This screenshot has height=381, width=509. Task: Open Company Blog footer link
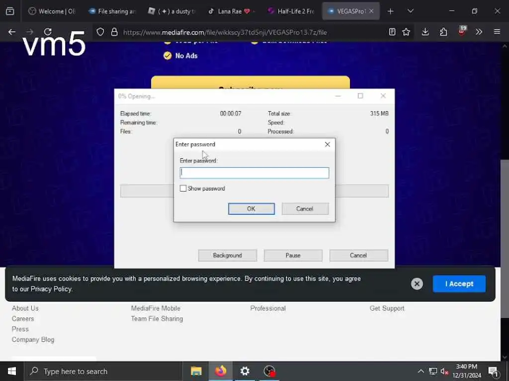[33, 339]
